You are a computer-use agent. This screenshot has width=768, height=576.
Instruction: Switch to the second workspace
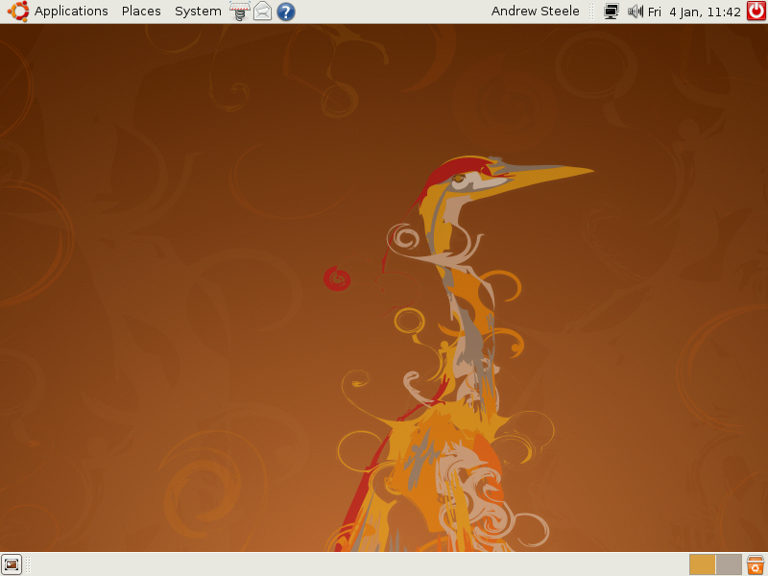[729, 564]
